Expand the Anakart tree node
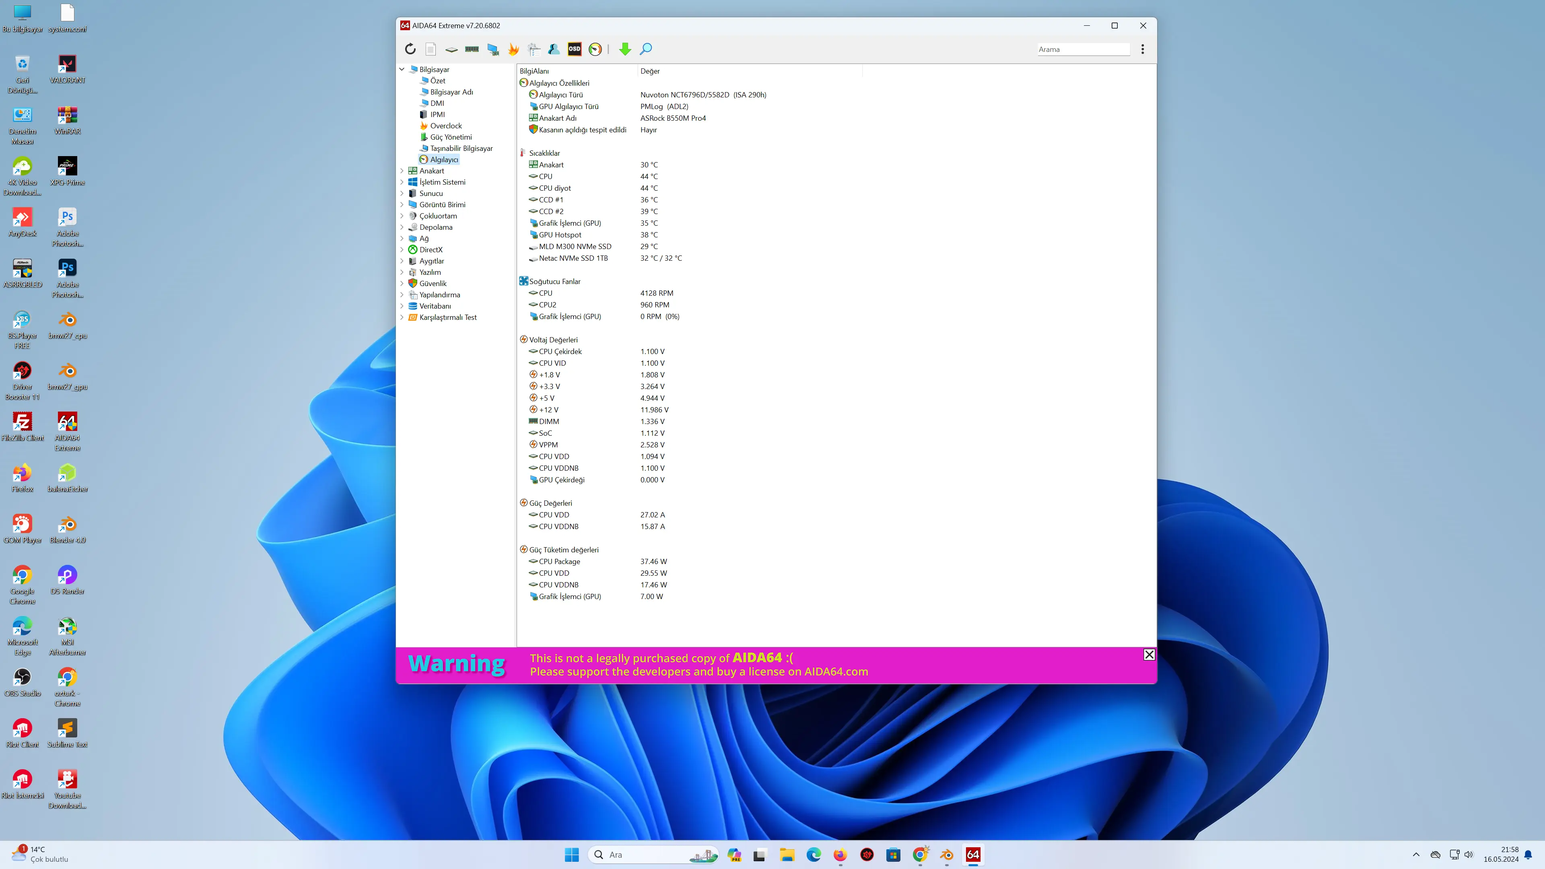1545x869 pixels. coord(402,171)
